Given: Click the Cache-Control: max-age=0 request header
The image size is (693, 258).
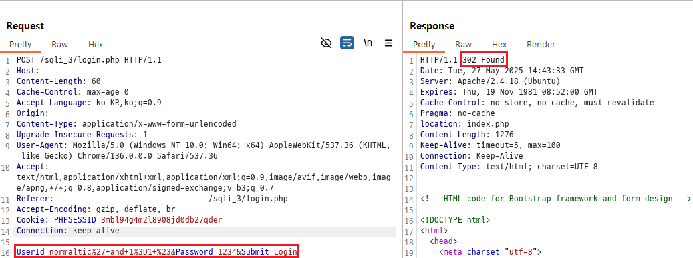Looking at the screenshot, I should (72, 92).
